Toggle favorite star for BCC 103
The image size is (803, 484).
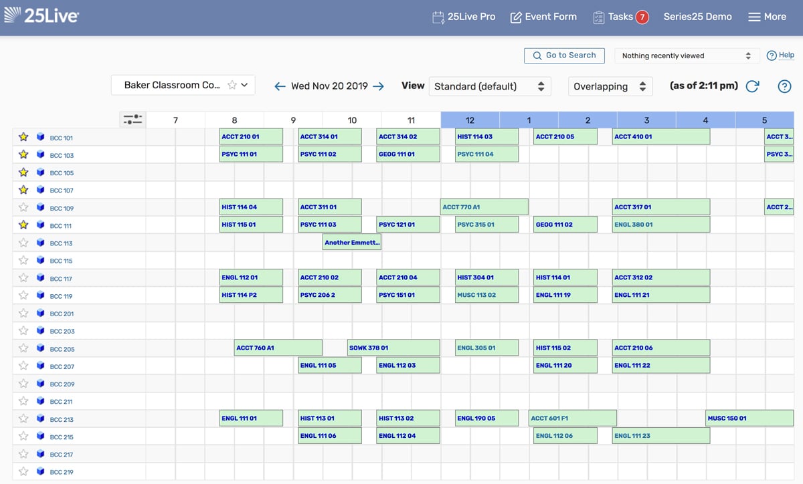(x=23, y=154)
